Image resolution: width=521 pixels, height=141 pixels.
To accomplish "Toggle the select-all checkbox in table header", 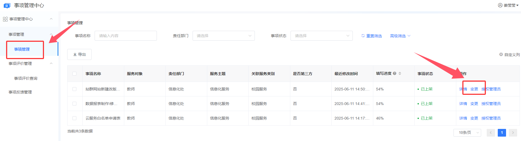I will click(74, 74).
